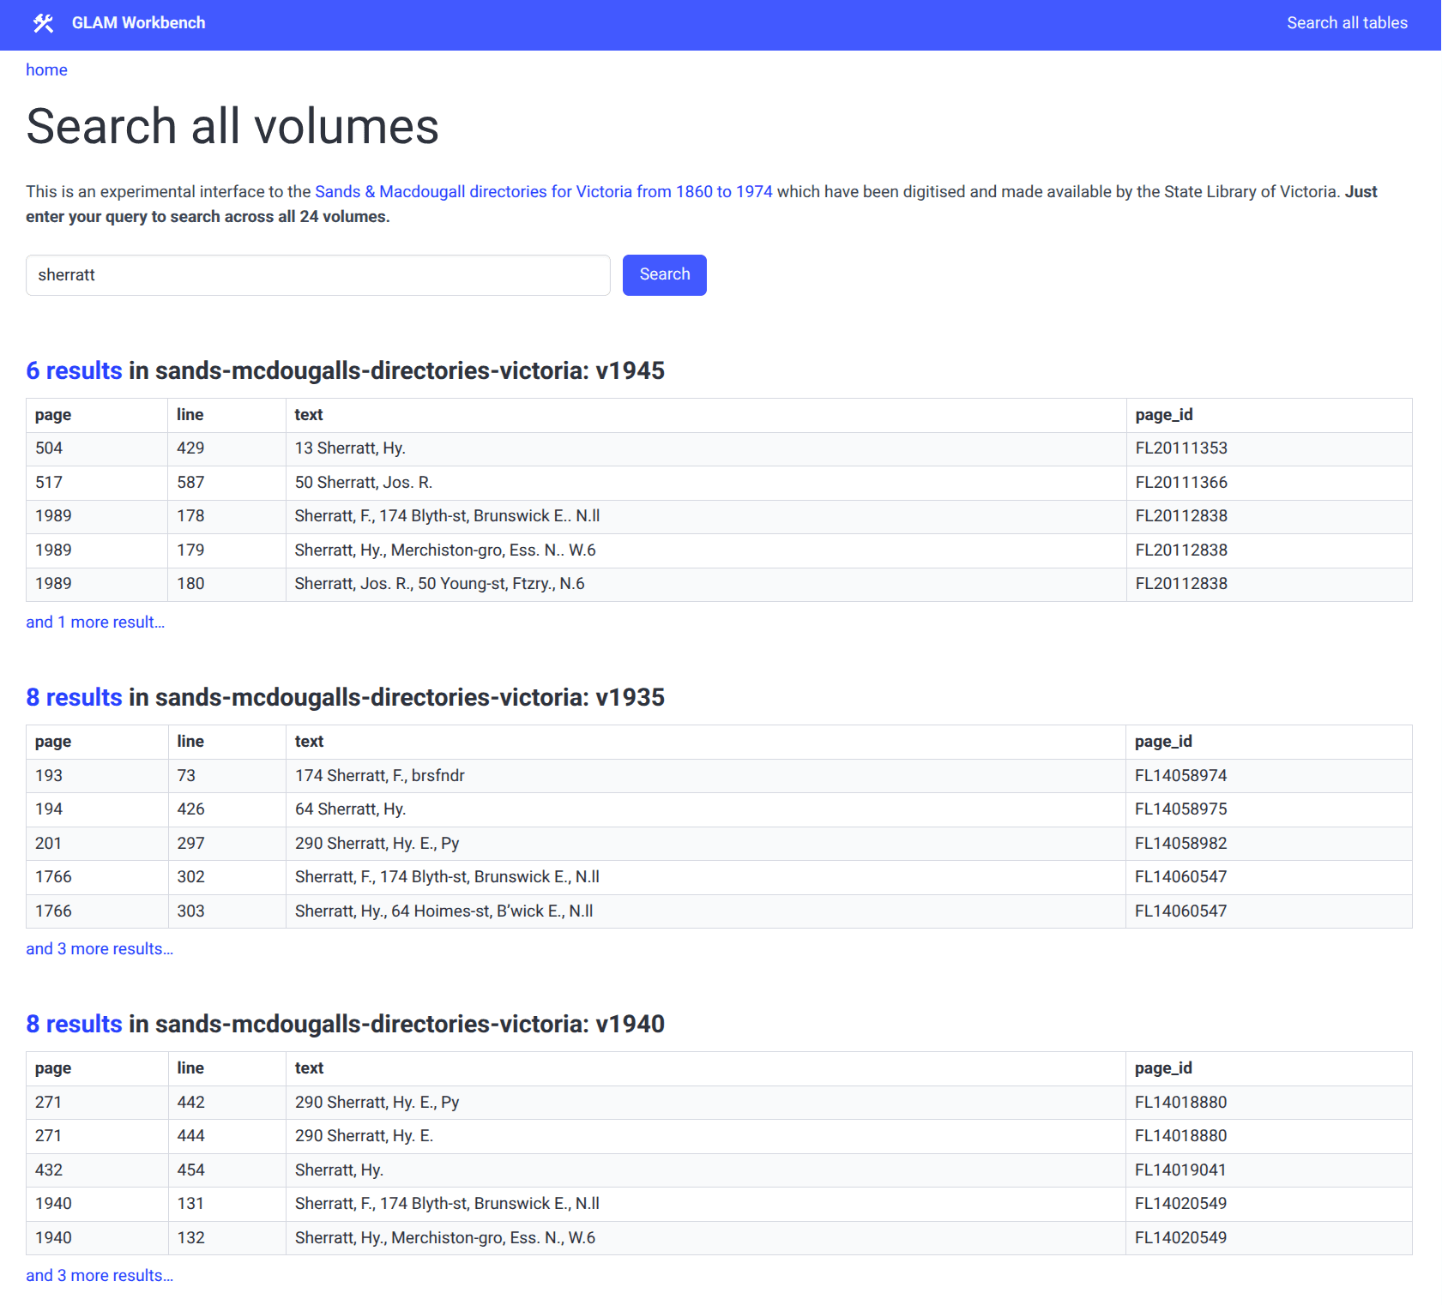Open the 8 results link for v1940
Screen dimensions: 1442x1305
coord(74,1024)
